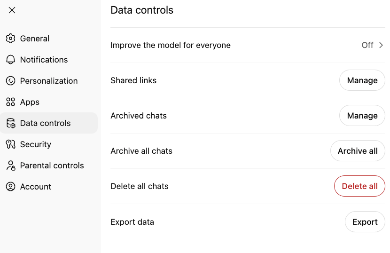
Task: Go to the Account settings page
Action: click(x=35, y=187)
